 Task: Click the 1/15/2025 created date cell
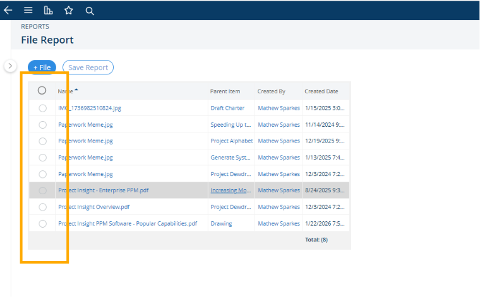[x=325, y=108]
